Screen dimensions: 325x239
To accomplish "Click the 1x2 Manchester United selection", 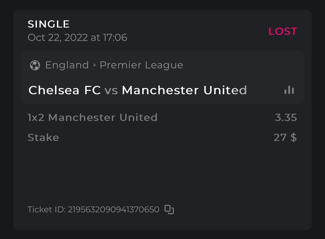I will tap(92, 117).
